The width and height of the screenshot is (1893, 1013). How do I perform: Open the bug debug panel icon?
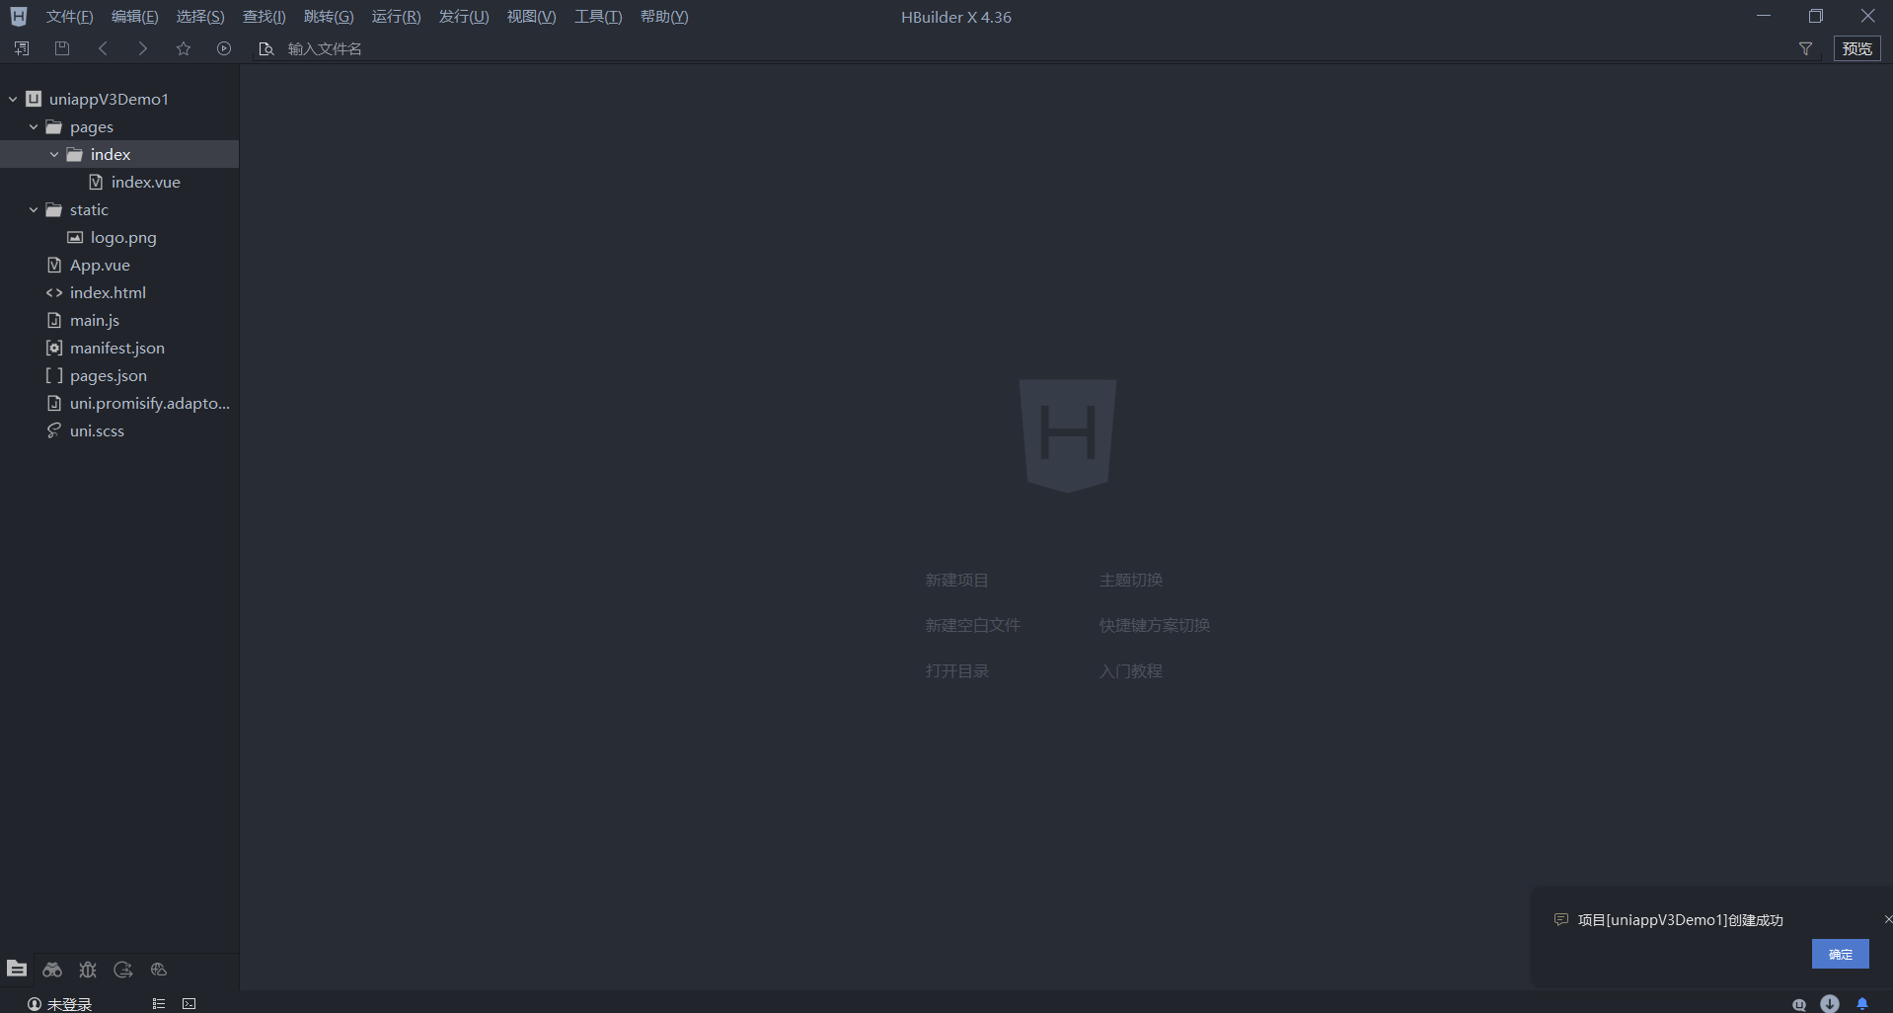coord(88,970)
